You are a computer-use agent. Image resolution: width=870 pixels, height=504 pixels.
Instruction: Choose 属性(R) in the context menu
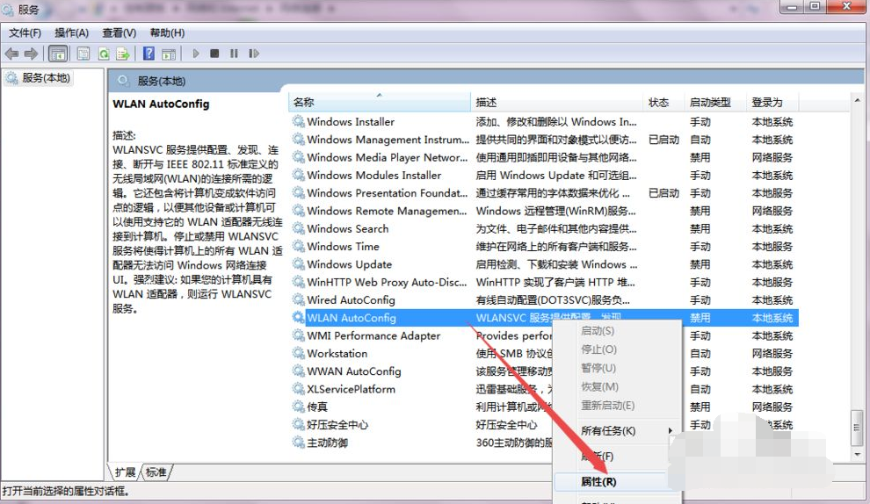598,481
